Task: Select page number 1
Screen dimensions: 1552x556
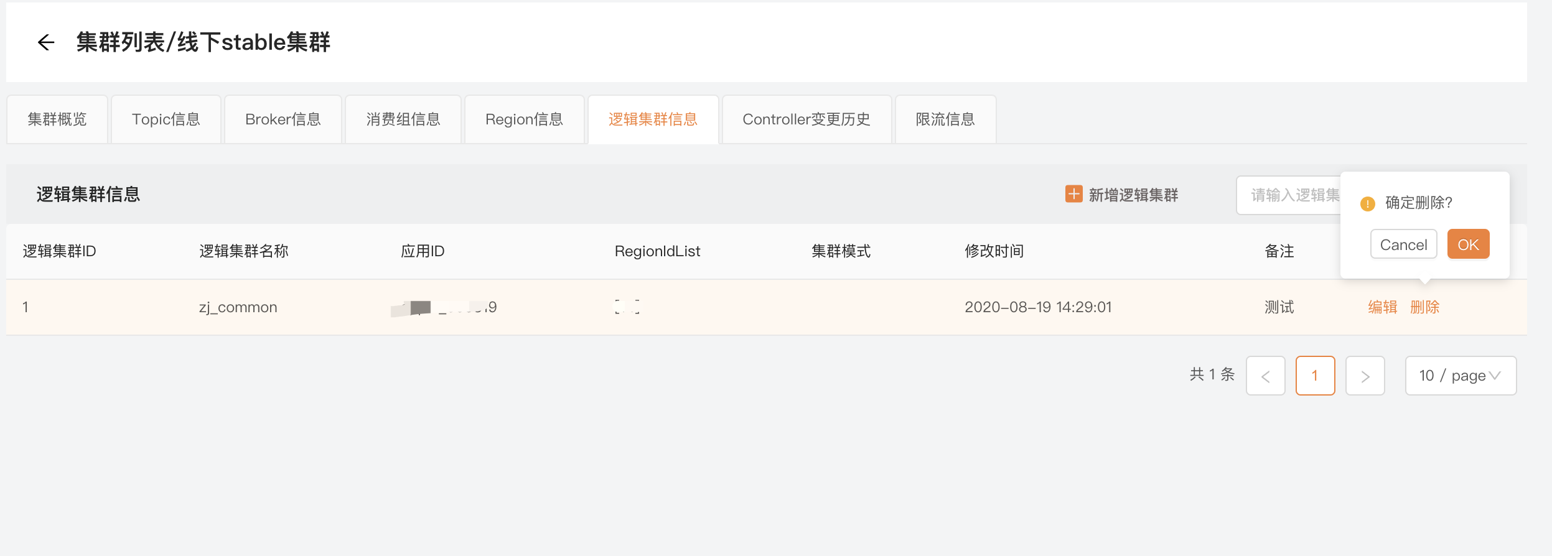Action: tap(1315, 376)
